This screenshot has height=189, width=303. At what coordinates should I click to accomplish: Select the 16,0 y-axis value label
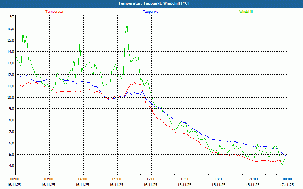(10, 29)
